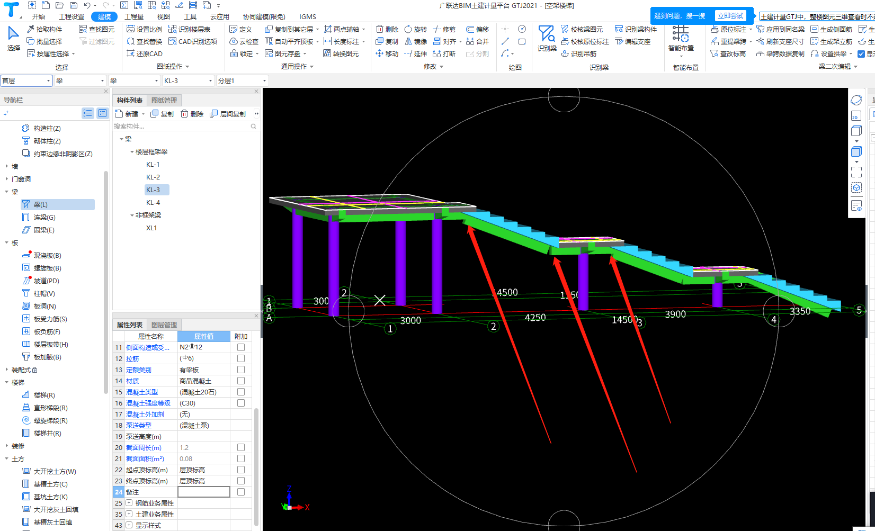Viewport: 875px width, 531px height.
Task: Open the 视图 ribbon tab
Action: click(x=164, y=16)
